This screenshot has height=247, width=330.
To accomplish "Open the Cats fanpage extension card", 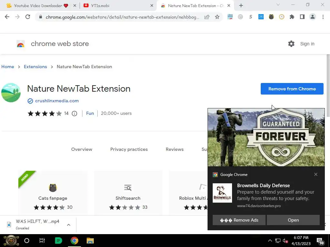I will [53, 193].
